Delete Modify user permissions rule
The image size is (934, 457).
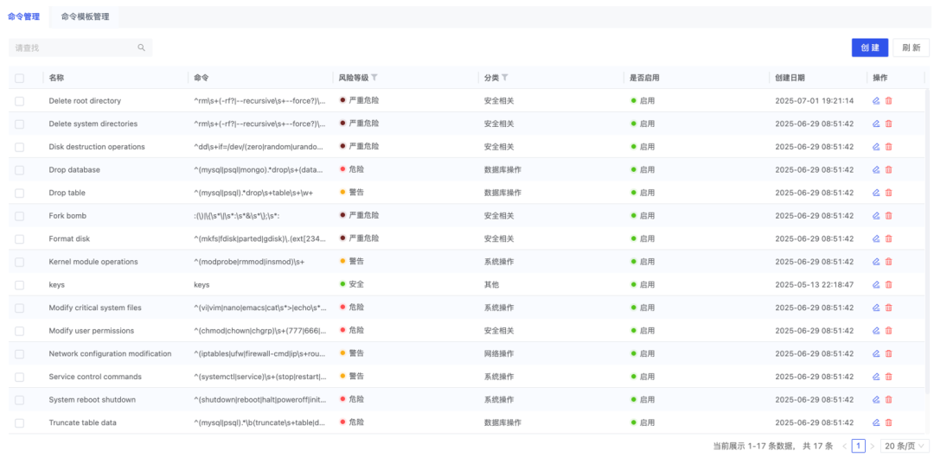888,330
